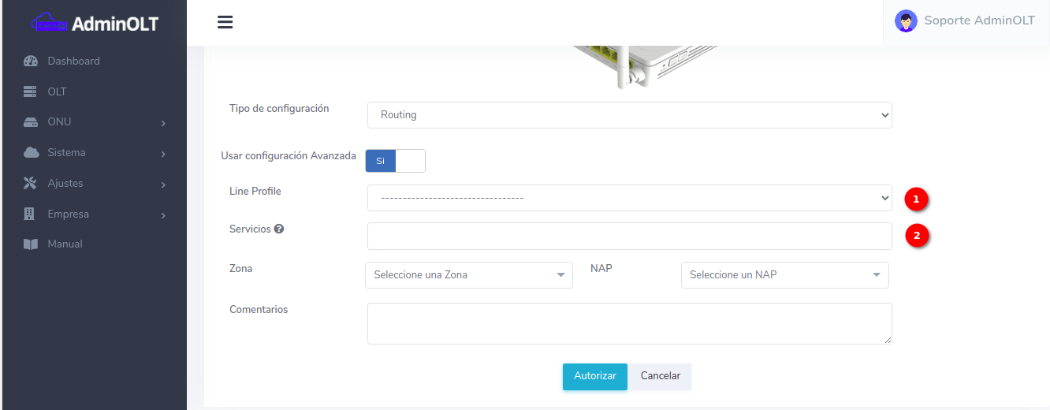Toggle the Usar configuración Avanzada switch

pyautogui.click(x=395, y=161)
